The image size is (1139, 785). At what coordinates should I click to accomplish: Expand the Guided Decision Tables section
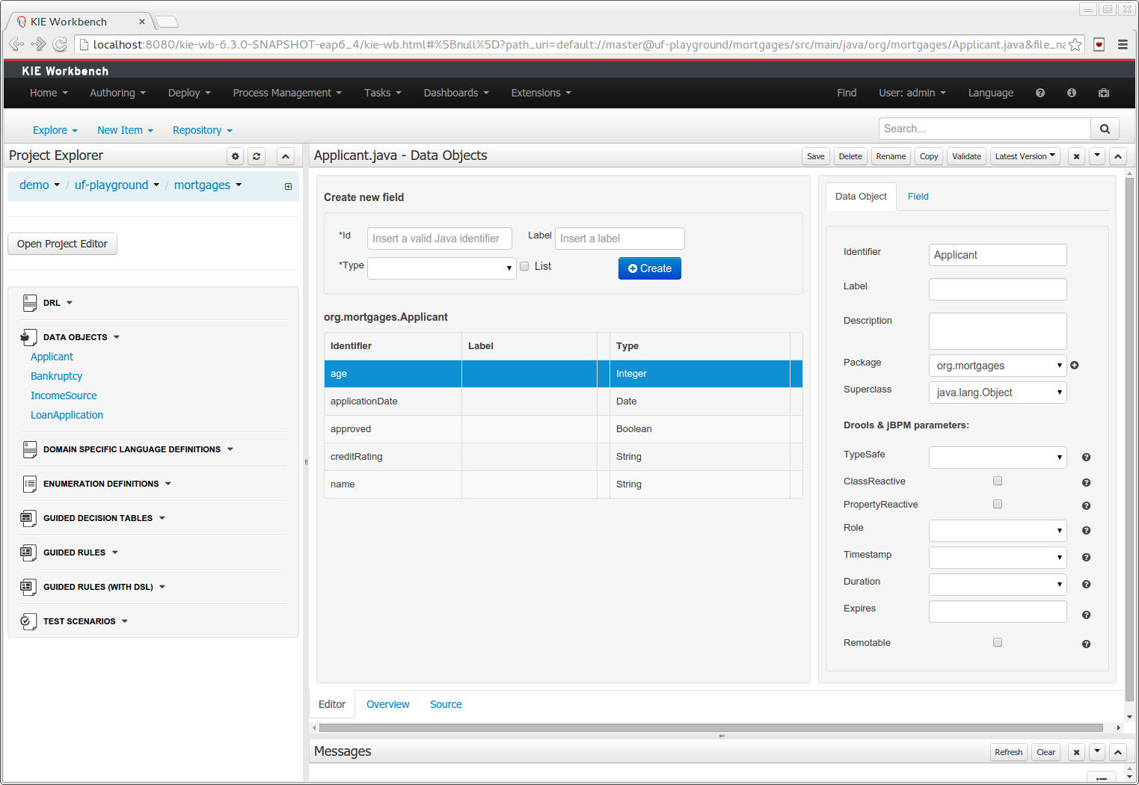tap(98, 518)
